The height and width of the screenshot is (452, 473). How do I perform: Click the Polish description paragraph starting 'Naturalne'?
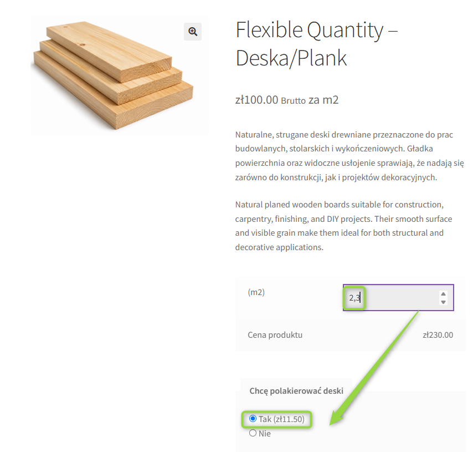pos(349,156)
